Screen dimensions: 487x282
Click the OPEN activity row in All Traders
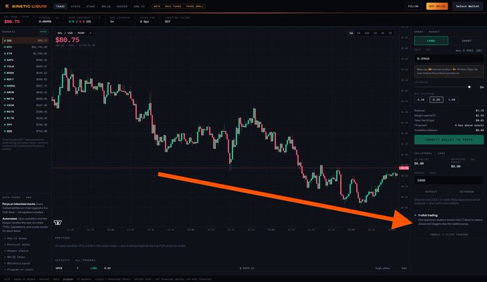[231, 268]
